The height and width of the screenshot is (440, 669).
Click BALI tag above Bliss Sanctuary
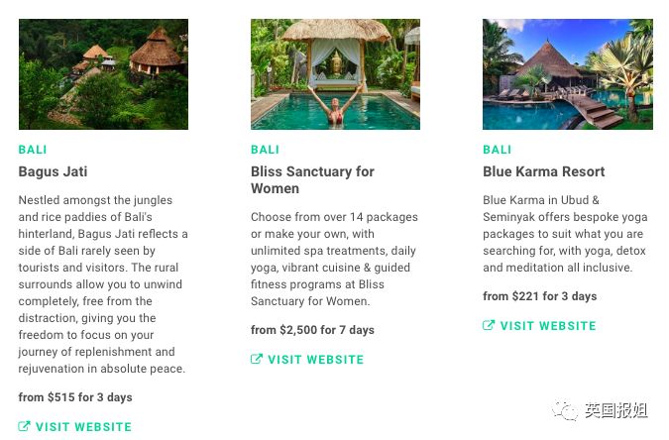point(265,150)
